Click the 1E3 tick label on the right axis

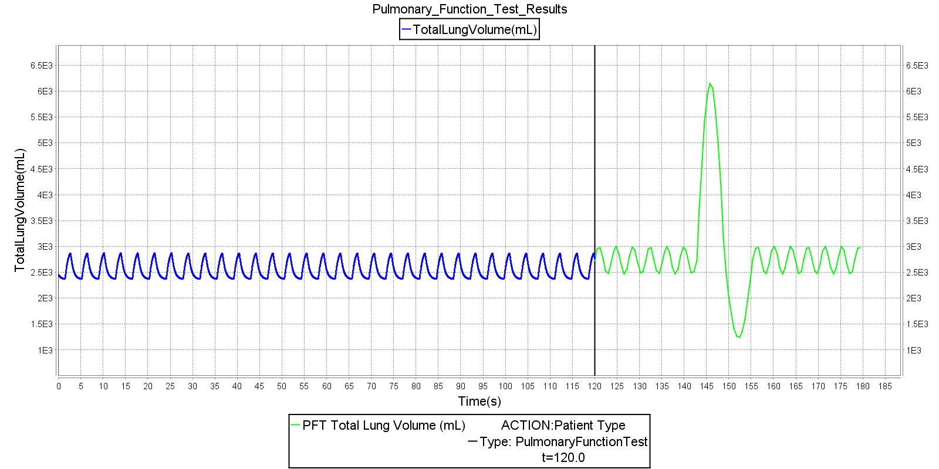click(x=914, y=351)
